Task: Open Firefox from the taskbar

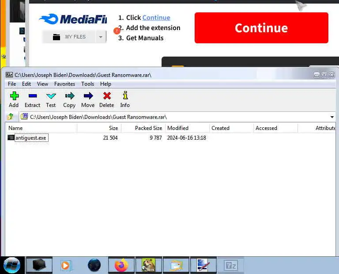Action: tap(121, 265)
